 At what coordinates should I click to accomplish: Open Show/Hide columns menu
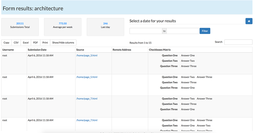tap(63, 43)
